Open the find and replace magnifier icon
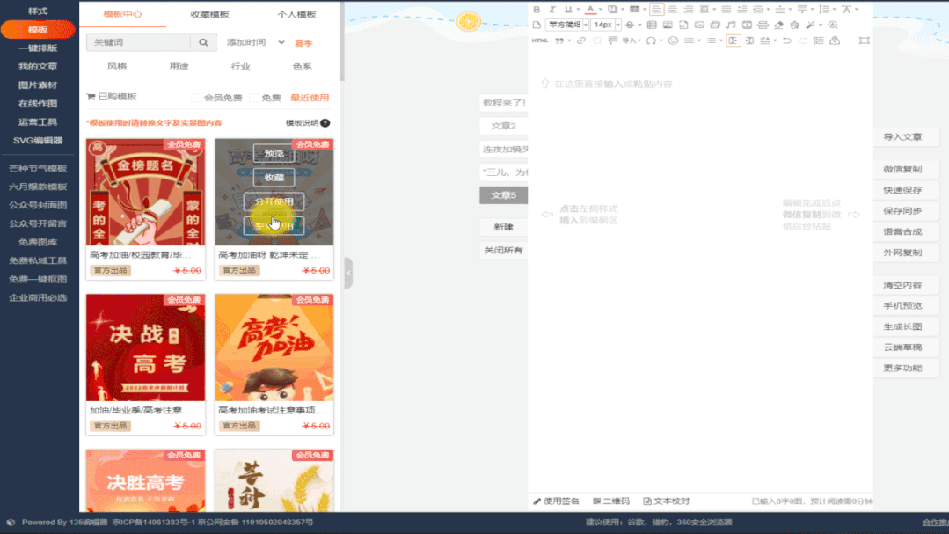 coord(833,25)
